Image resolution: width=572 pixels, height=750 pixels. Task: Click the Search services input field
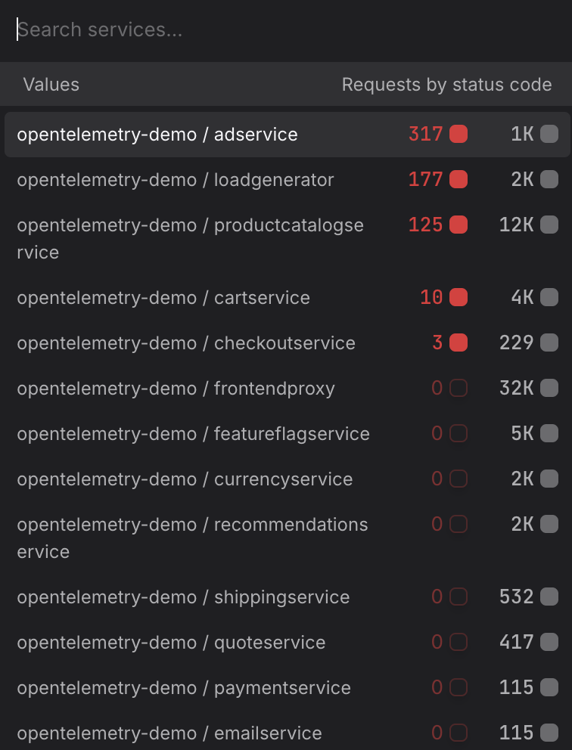pos(286,30)
